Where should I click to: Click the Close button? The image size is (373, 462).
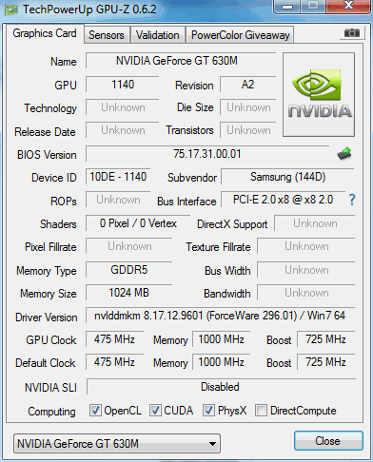(x=328, y=441)
